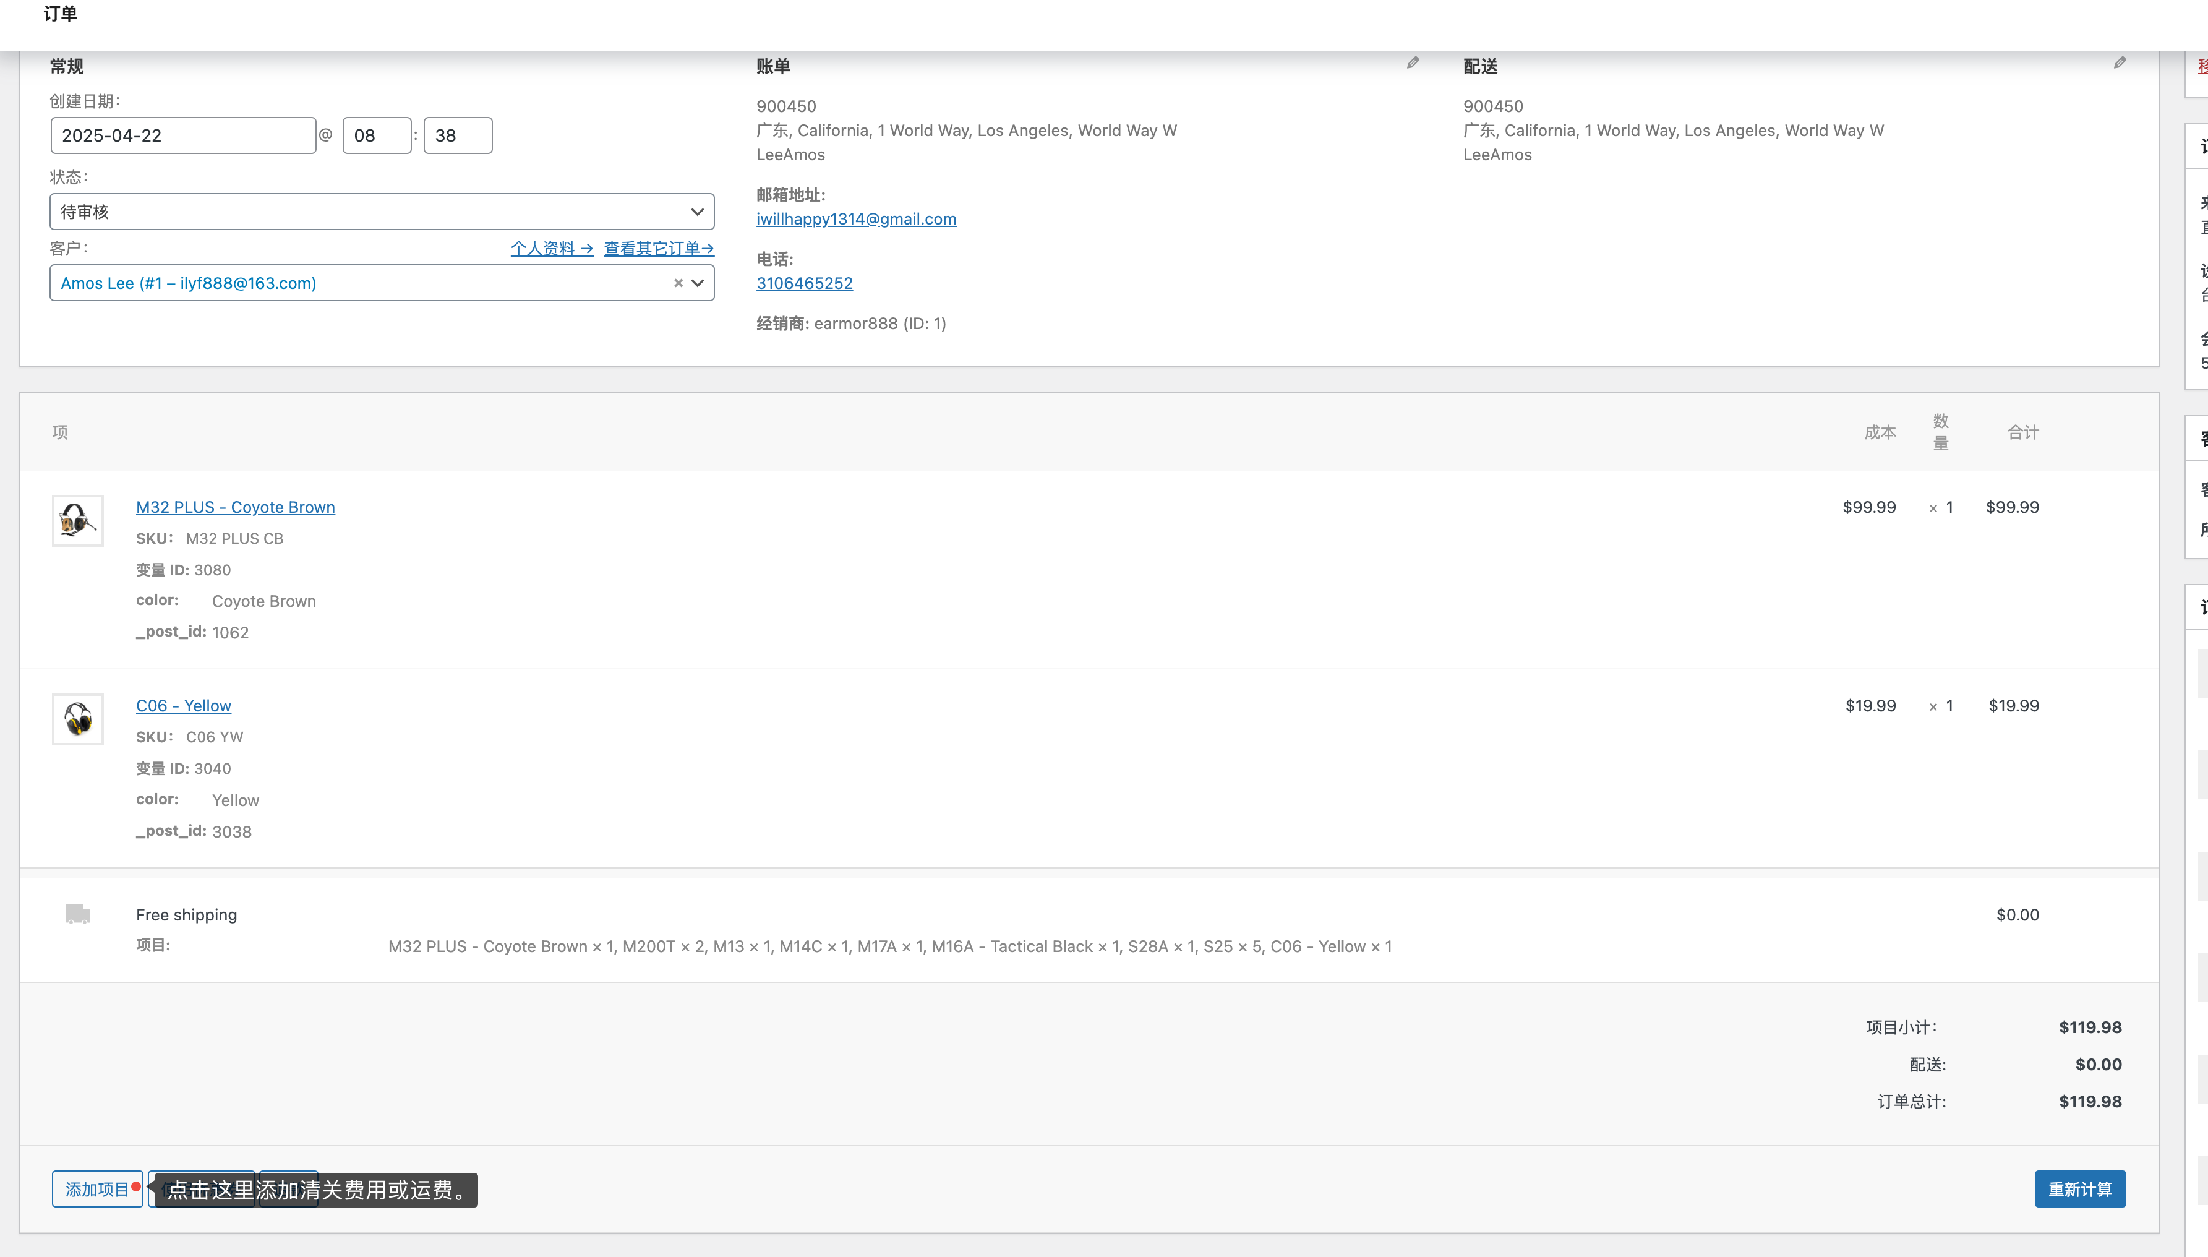Click the Free shipping truck icon

[x=78, y=914]
